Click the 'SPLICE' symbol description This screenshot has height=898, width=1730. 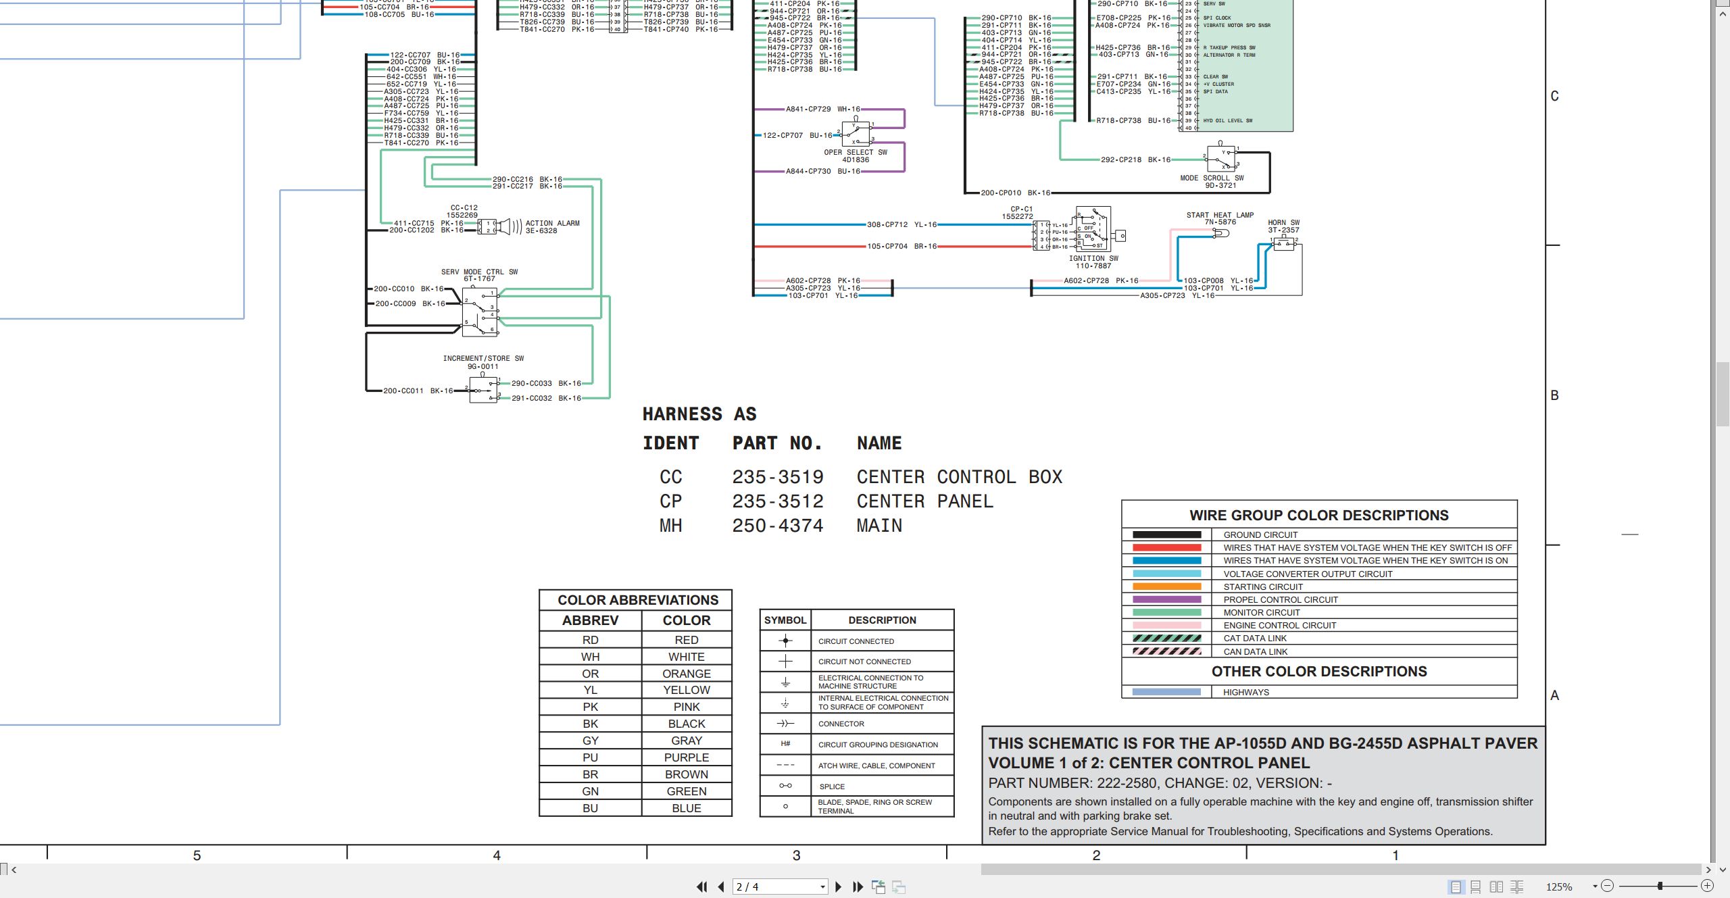(x=832, y=787)
